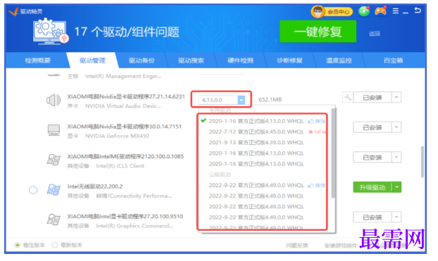The image size is (438, 261).
Task: Switch to the 驱动备份 tab
Action: coord(142,61)
